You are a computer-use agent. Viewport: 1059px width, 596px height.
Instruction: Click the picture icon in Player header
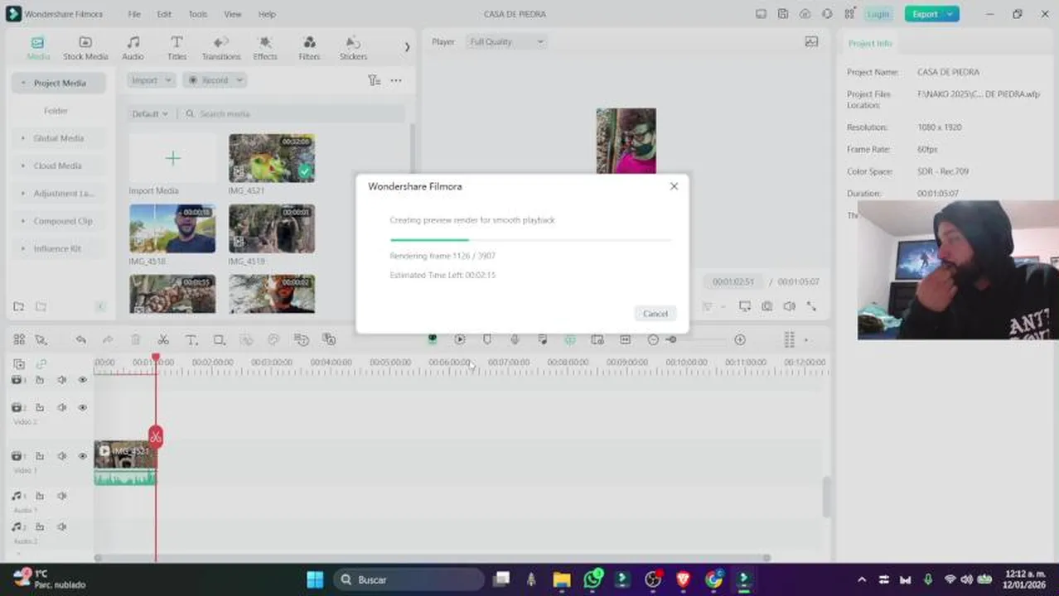[x=811, y=41]
